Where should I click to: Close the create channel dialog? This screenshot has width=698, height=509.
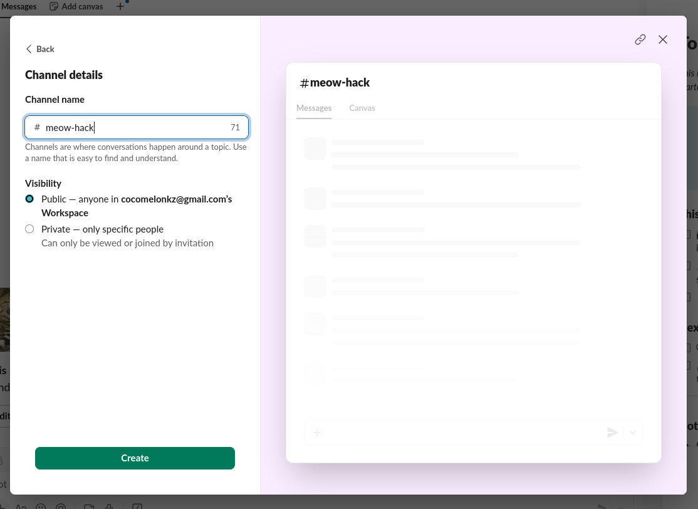[663, 39]
